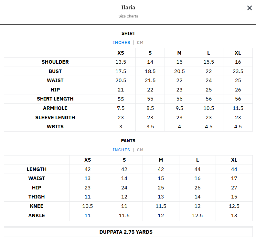
Task: Click the WRITS row label
Action: 55,127
